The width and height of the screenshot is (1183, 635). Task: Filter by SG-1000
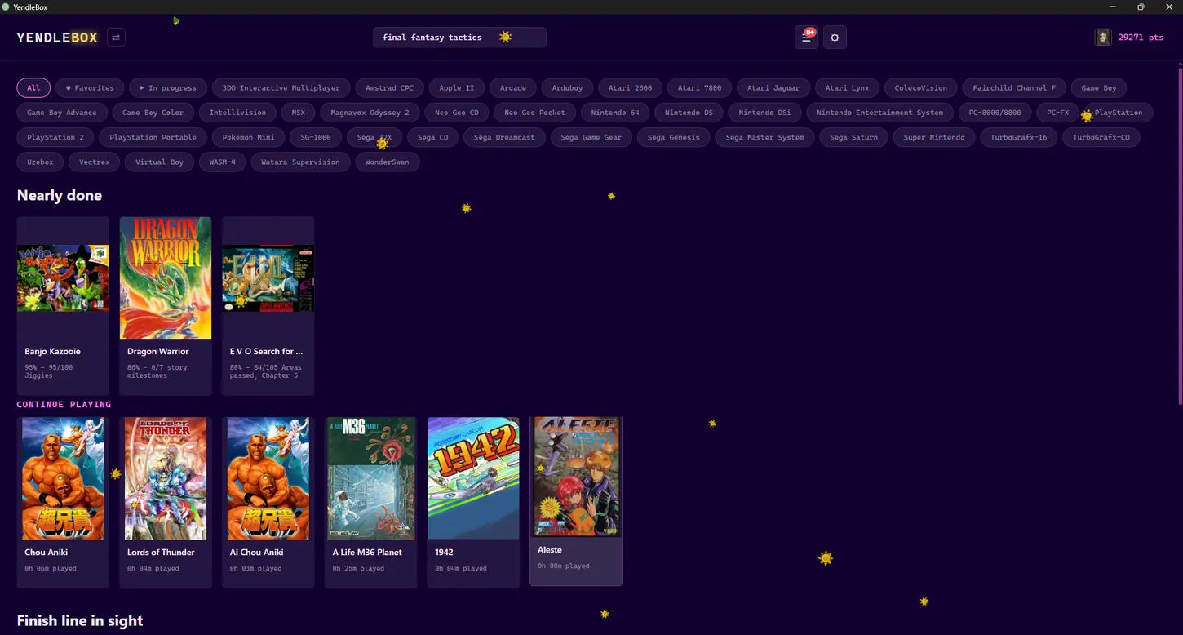[x=316, y=137]
